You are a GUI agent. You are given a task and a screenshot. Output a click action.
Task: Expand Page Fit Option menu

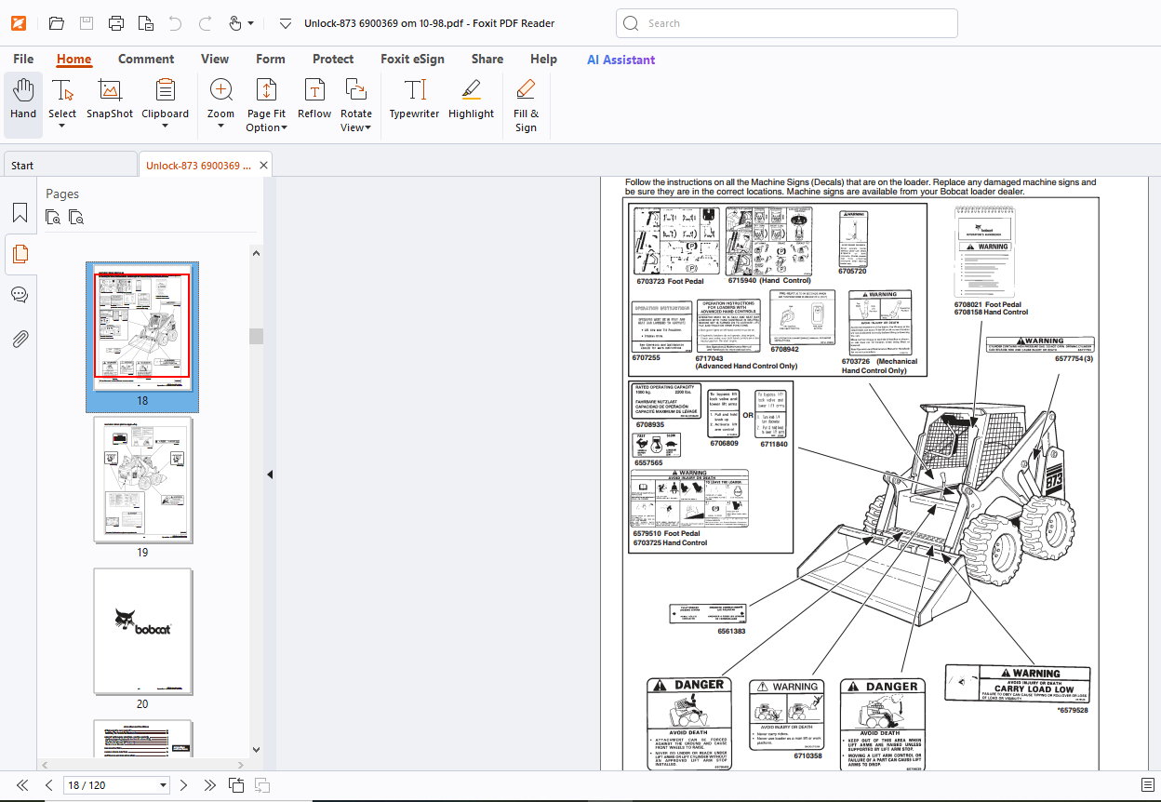pyautogui.click(x=266, y=105)
